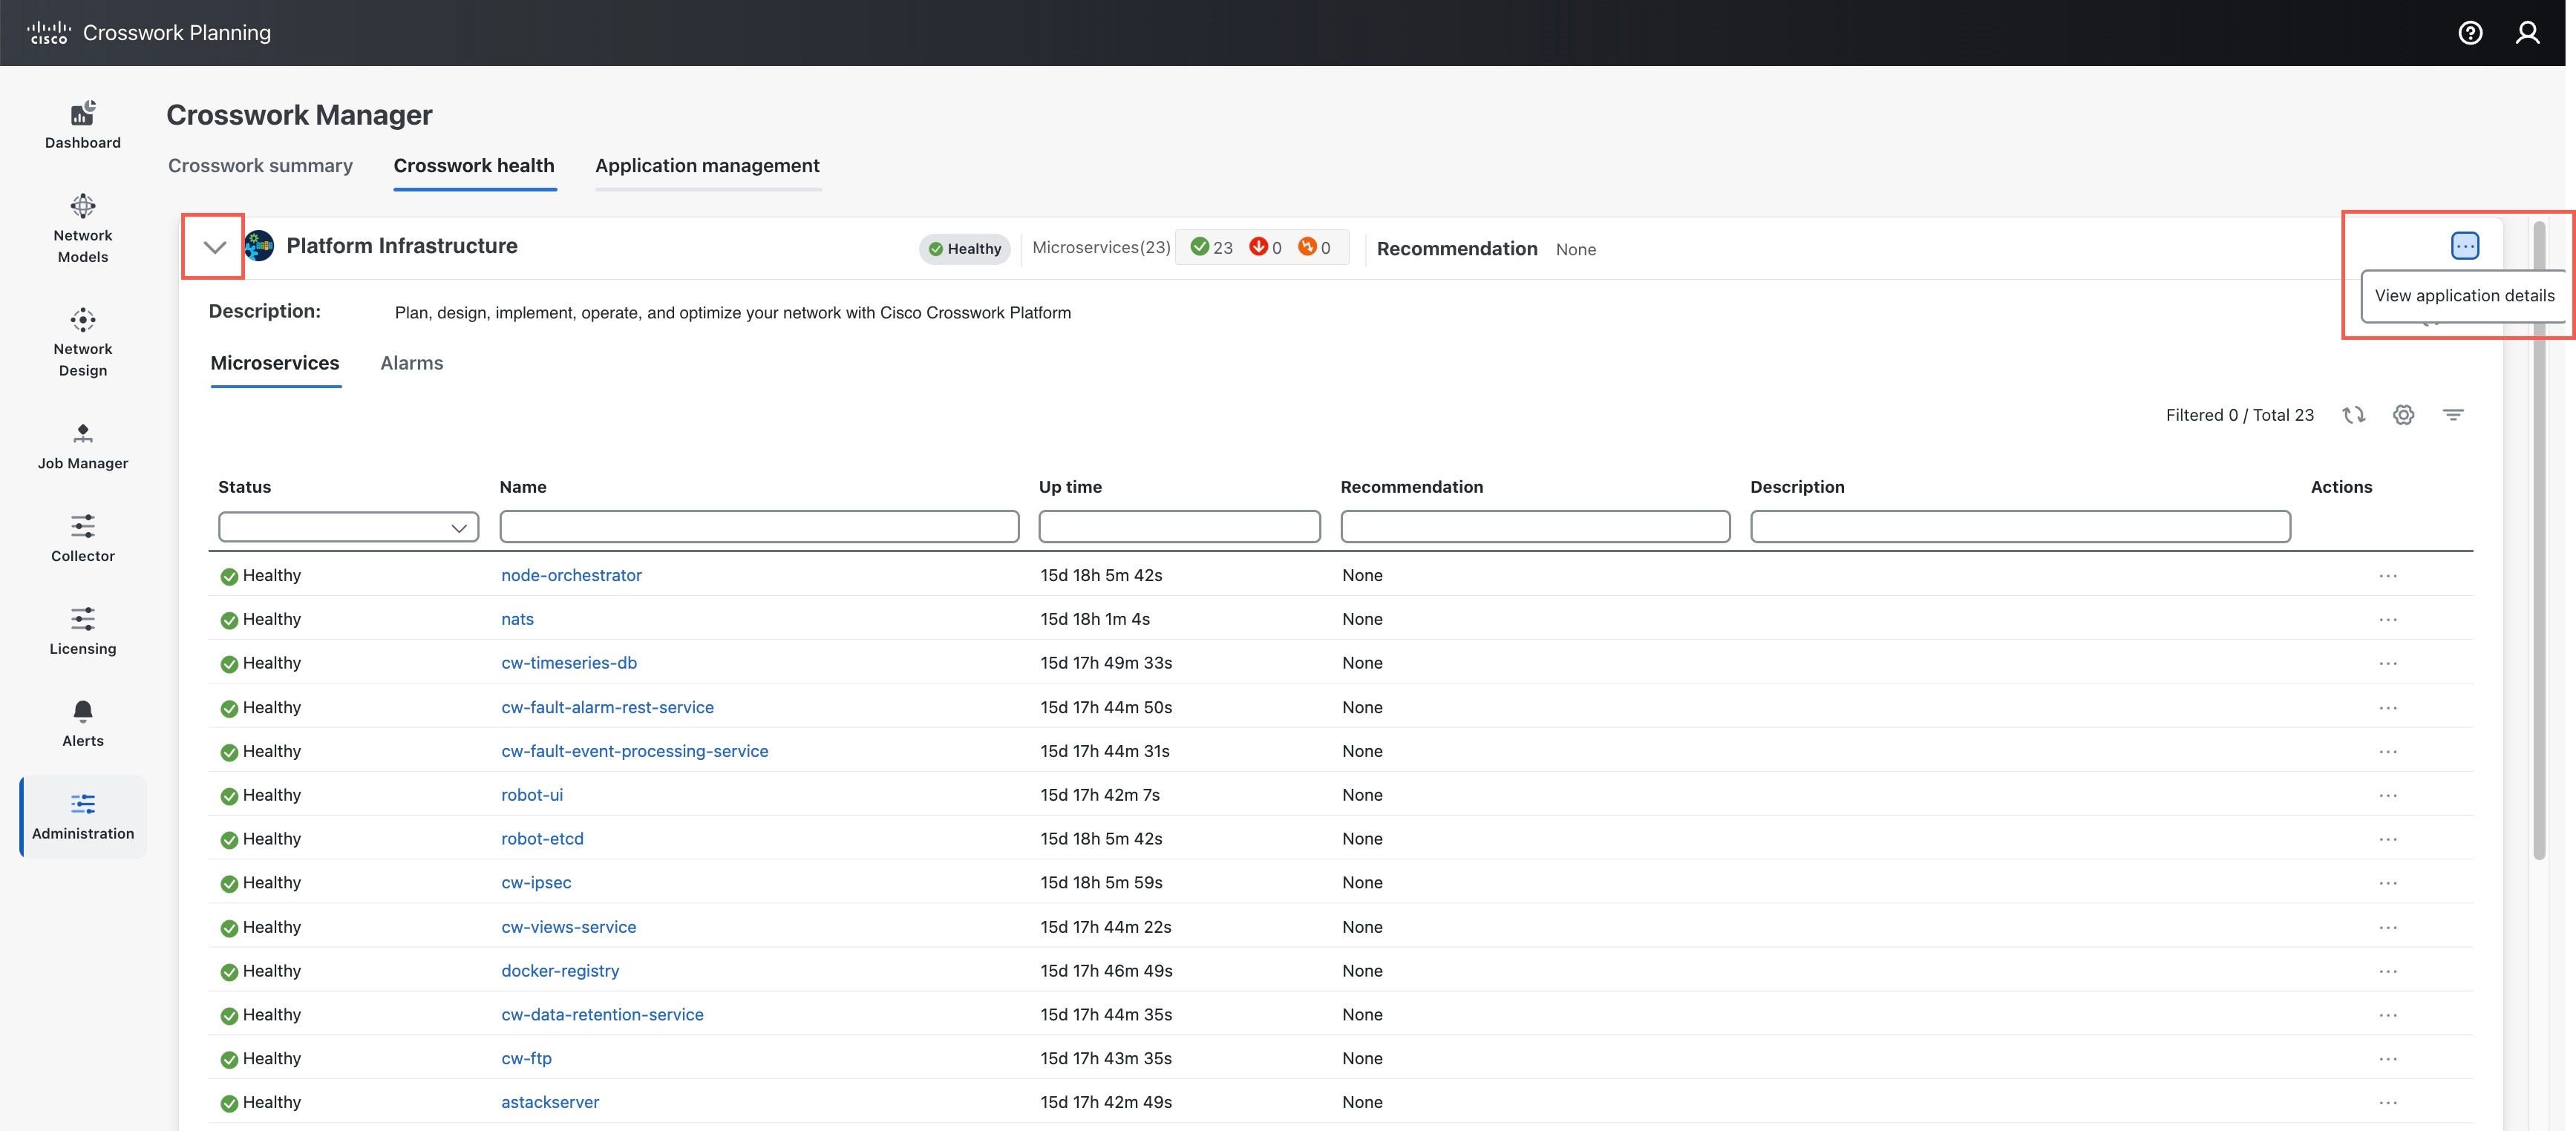
Task: Click the Status column header
Action: coord(244,488)
